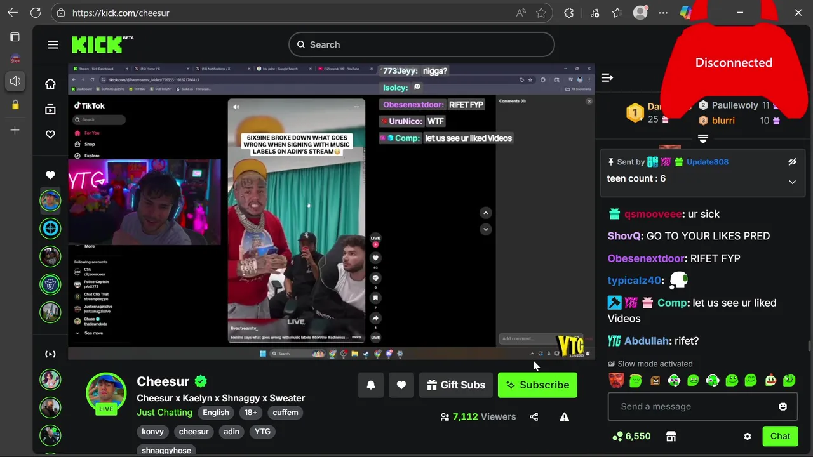Open Edge tab actions menu icon
The width and height of the screenshot is (813, 457).
pyautogui.click(x=15, y=37)
